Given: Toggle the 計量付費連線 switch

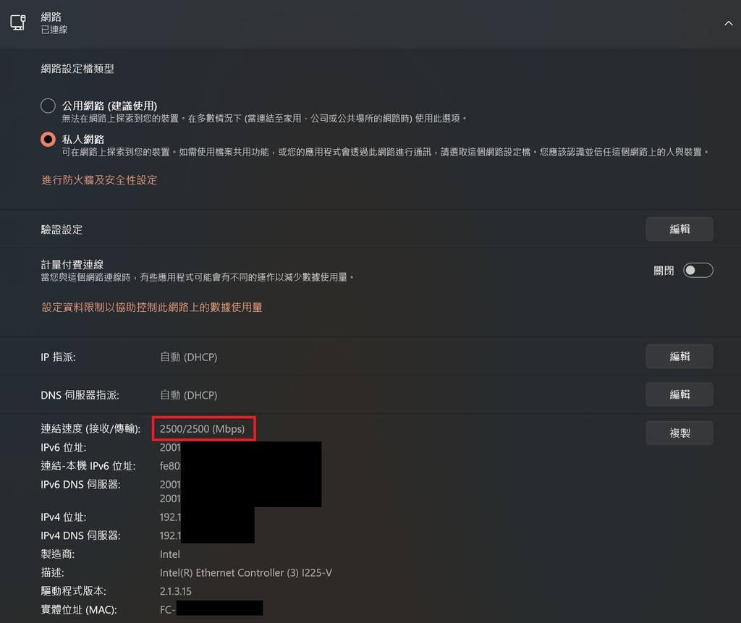Looking at the screenshot, I should pyautogui.click(x=698, y=271).
